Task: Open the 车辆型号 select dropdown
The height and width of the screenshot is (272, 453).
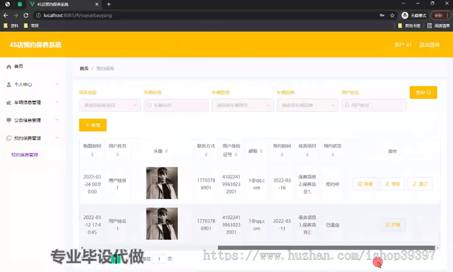Action: (243, 105)
